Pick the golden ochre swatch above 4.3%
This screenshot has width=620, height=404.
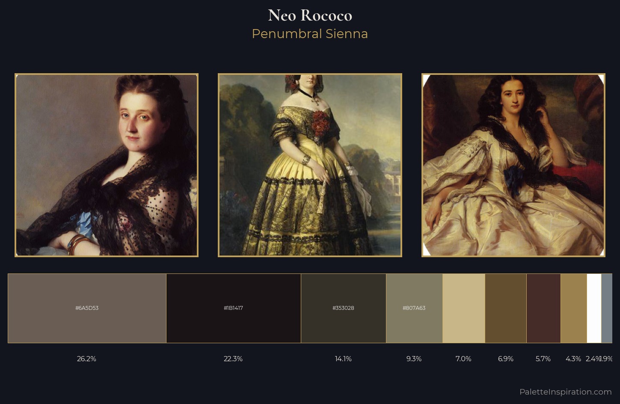coord(573,308)
